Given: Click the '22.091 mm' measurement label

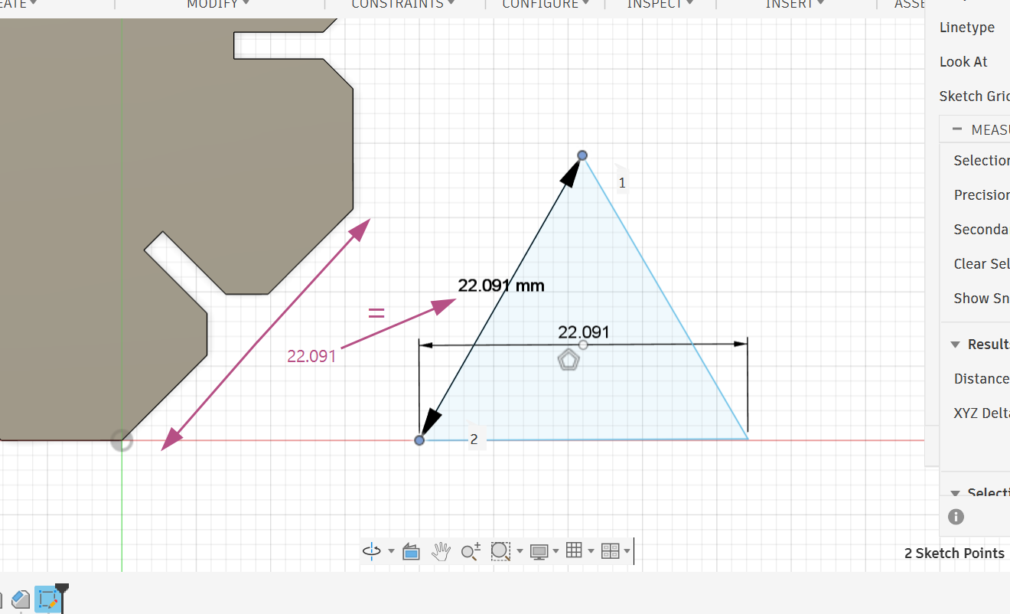Looking at the screenshot, I should point(501,286).
